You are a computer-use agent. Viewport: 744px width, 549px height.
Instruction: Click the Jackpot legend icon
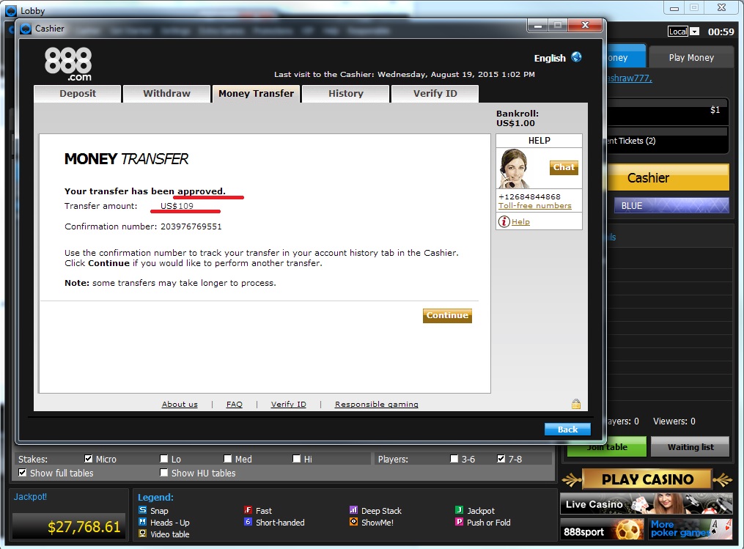click(459, 510)
